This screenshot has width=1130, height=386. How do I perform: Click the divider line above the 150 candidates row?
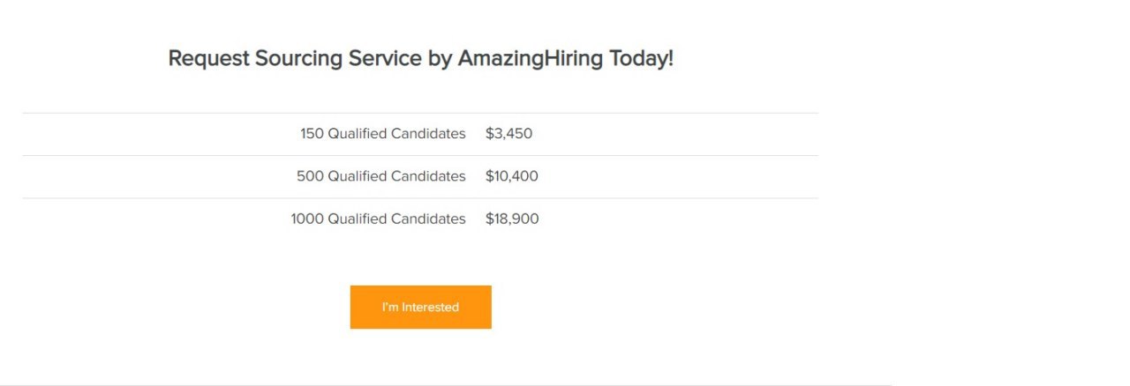click(x=420, y=113)
